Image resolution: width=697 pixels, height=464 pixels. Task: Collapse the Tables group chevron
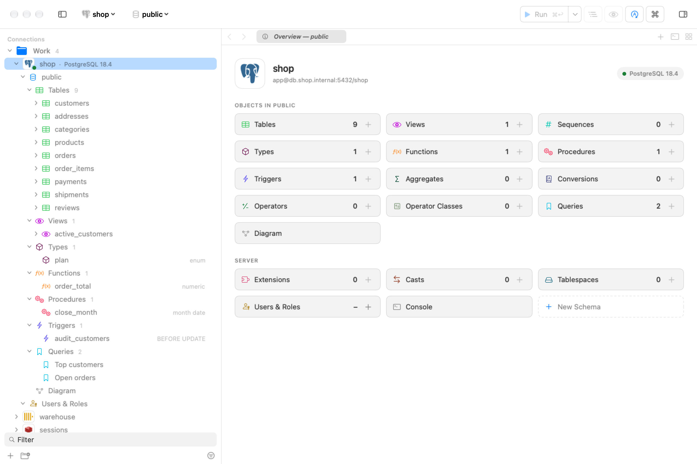29,90
